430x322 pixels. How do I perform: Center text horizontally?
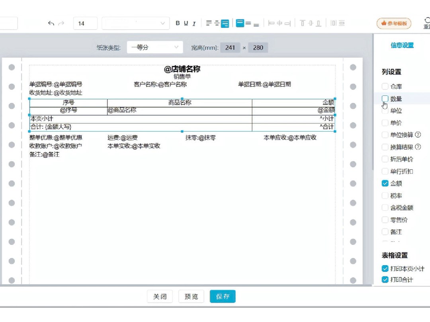tap(217, 23)
